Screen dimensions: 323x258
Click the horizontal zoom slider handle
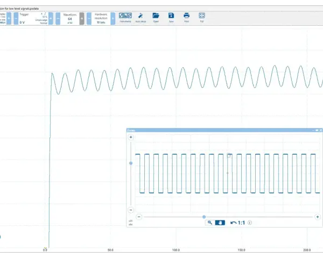coord(204,217)
